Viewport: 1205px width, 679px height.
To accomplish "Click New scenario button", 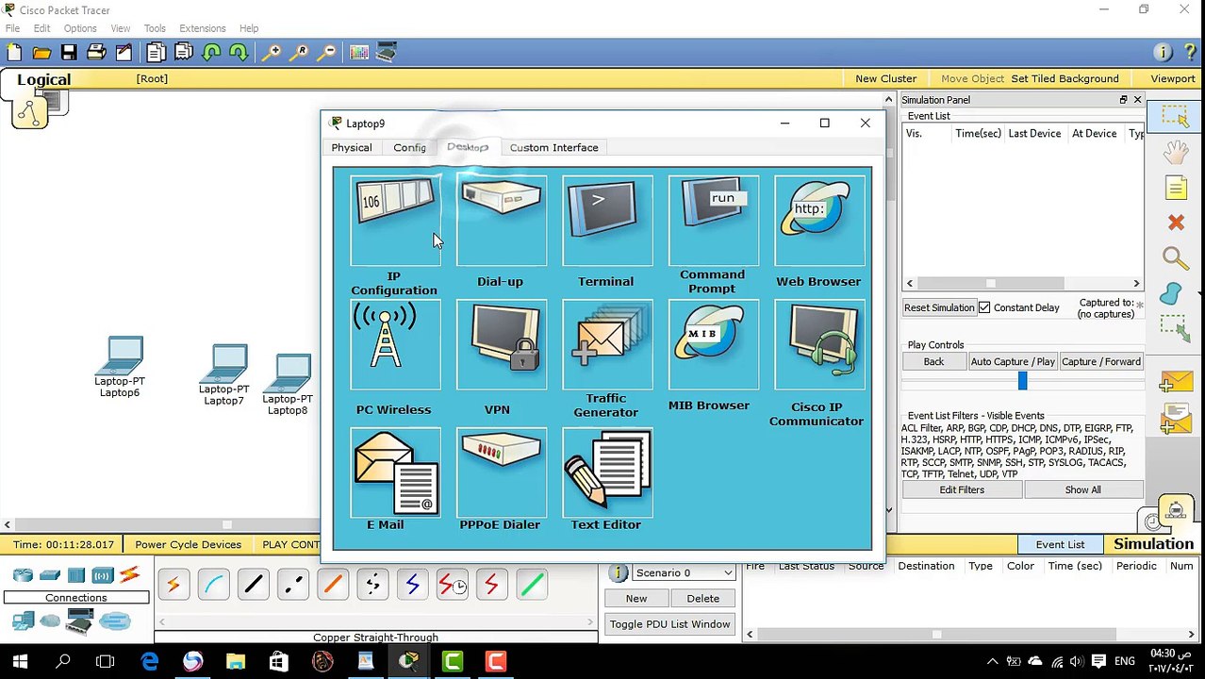I will coord(636,598).
